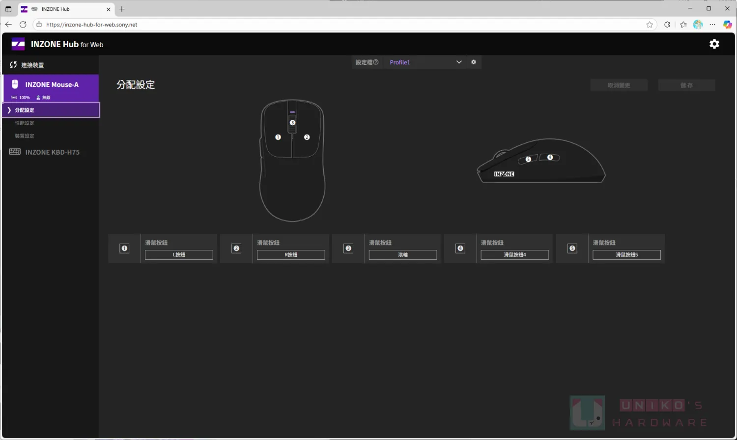
Task: Open the R按鈕 assignment selector
Action: pyautogui.click(x=291, y=255)
